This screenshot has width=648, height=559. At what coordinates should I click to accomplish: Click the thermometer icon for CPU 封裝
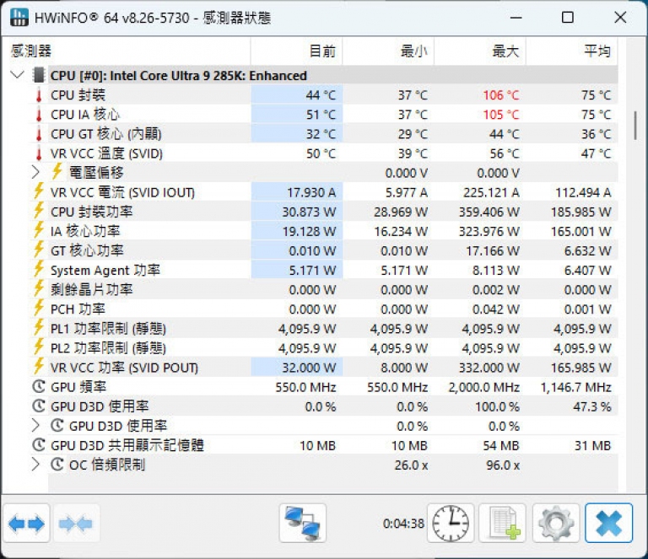click(39, 95)
